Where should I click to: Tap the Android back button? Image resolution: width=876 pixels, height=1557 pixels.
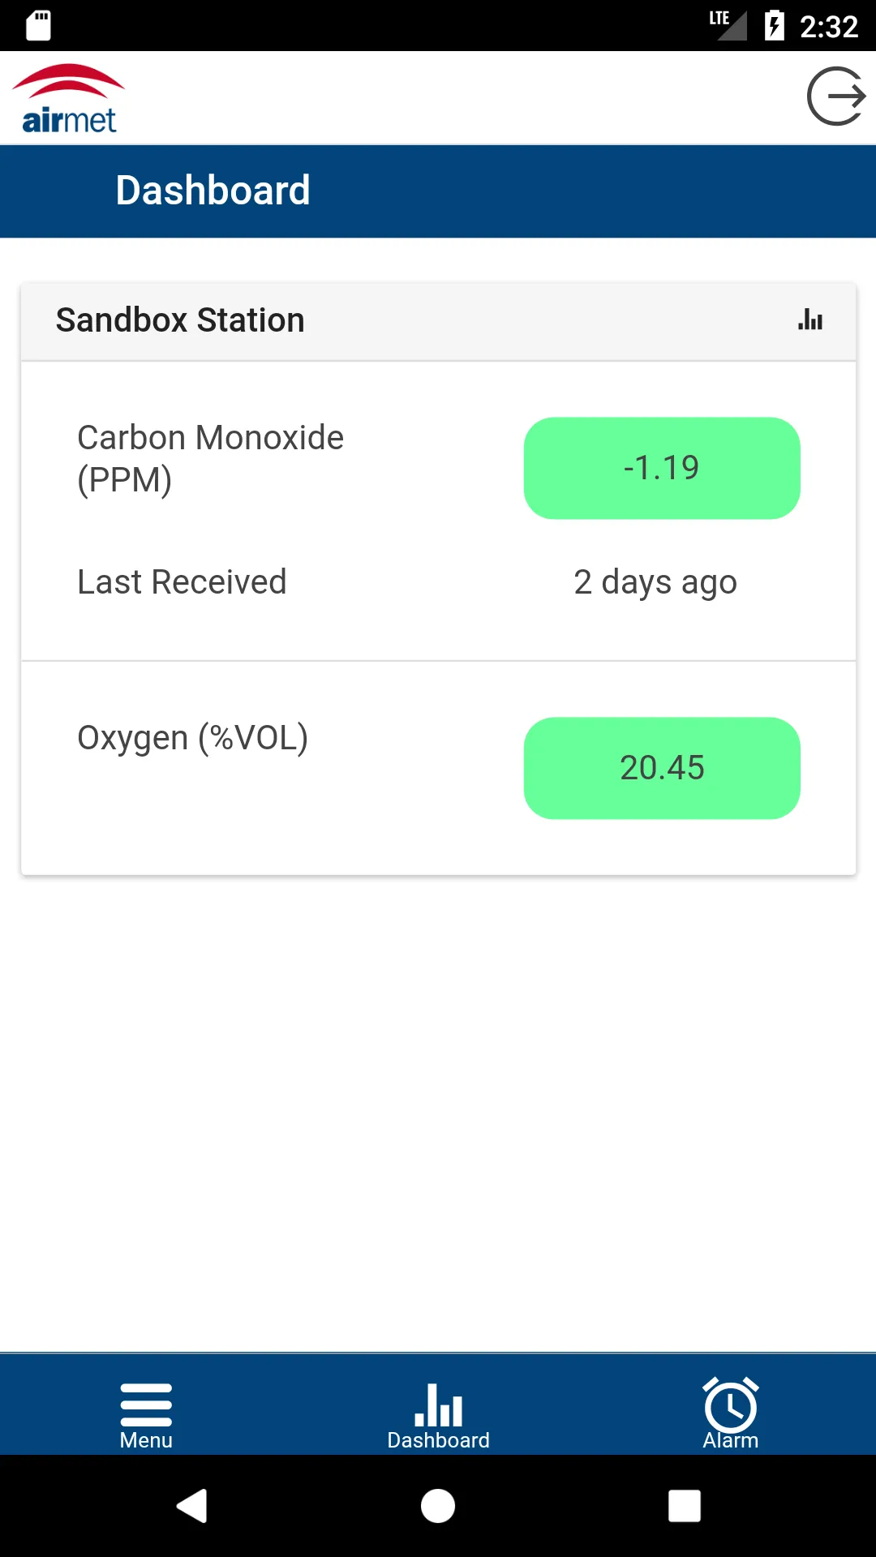tap(192, 1506)
